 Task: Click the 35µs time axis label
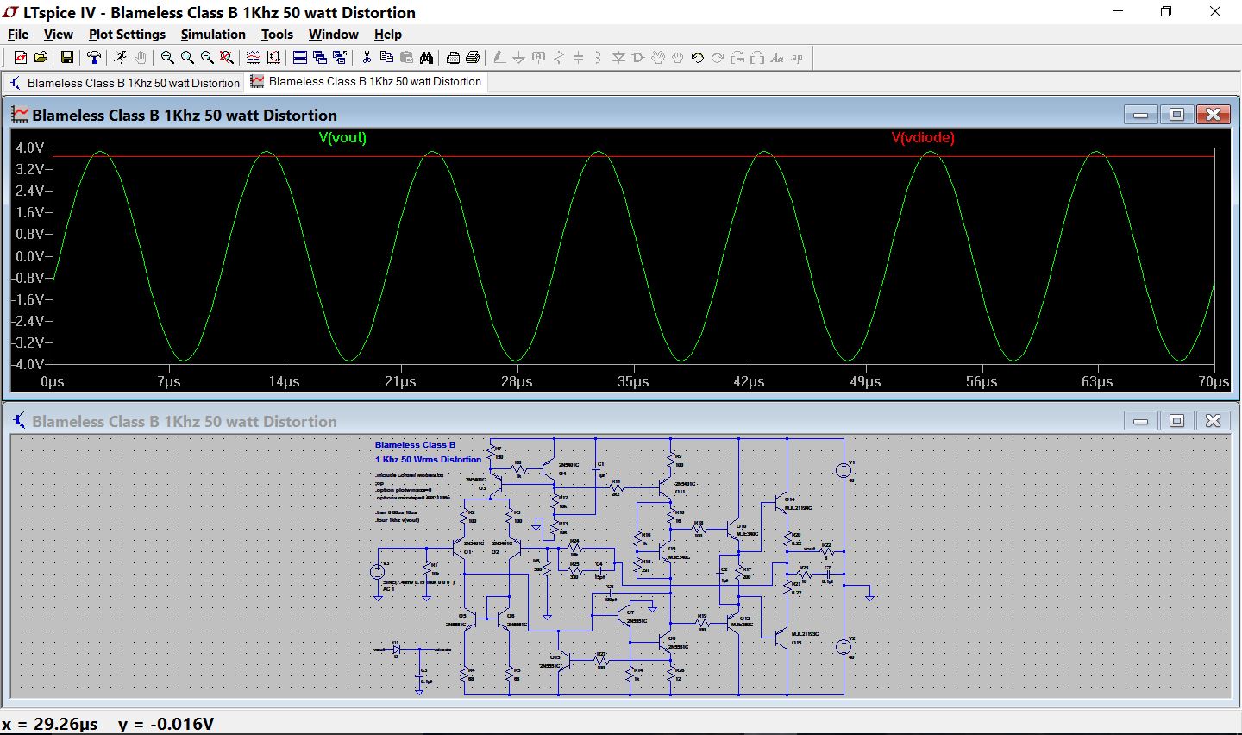tap(633, 381)
